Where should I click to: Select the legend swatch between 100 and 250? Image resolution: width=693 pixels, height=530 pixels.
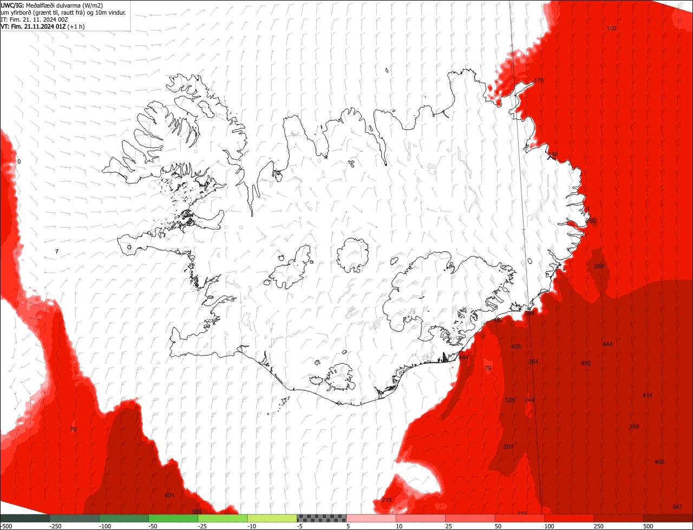tap(570, 518)
